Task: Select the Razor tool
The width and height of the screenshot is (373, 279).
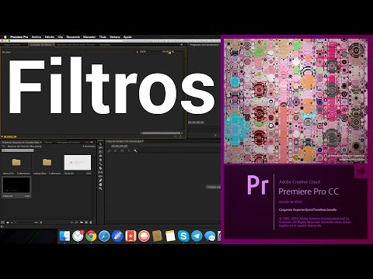Action: (x=100, y=168)
